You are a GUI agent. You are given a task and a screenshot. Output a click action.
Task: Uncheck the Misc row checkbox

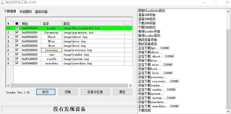point(17,41)
